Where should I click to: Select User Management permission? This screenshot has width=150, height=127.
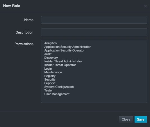click(x=57, y=94)
